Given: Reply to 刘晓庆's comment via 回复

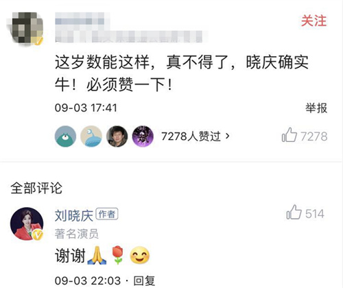Looking at the screenshot, I should (144, 281).
